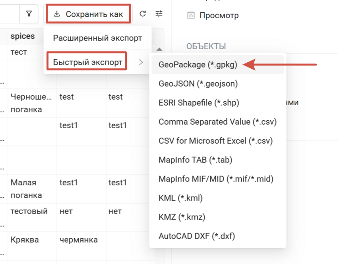345x264 pixels.
Task: Click the table scrollbar up arrow
Action: (x=159, y=49)
